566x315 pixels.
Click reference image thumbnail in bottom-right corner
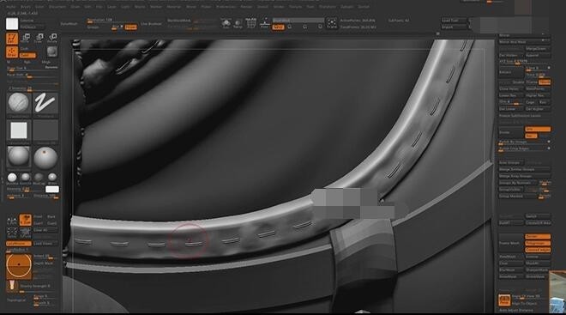click(557, 293)
